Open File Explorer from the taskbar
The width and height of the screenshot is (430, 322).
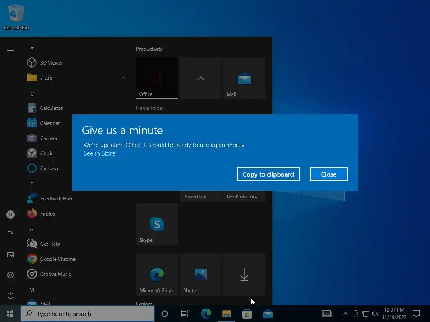tap(226, 314)
